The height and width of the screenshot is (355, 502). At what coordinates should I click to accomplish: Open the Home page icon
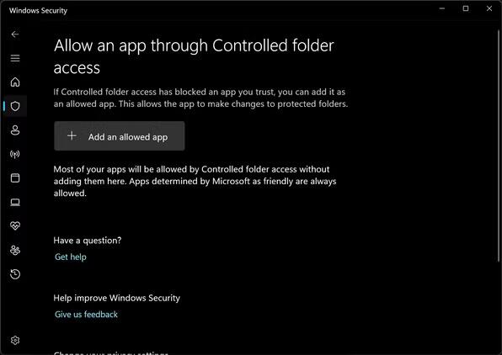click(15, 82)
